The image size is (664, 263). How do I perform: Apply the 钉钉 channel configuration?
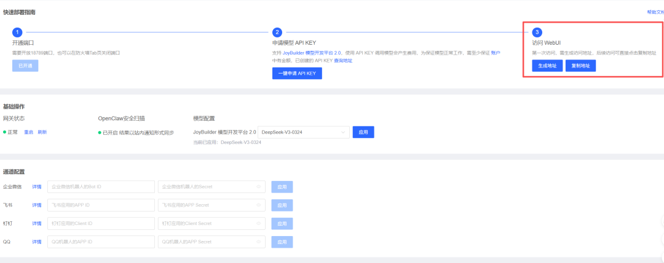[x=282, y=223]
